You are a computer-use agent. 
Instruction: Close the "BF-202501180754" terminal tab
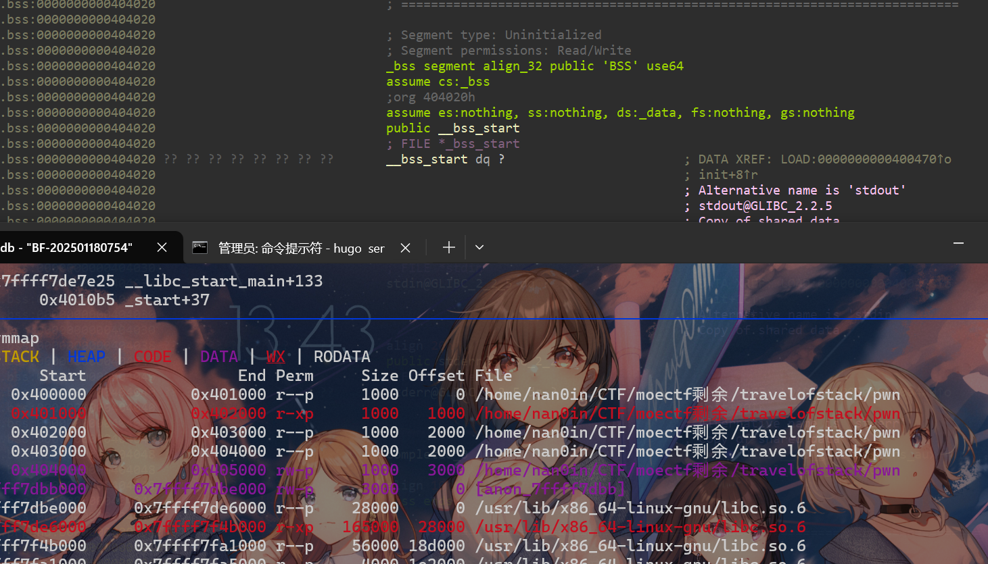click(x=162, y=248)
